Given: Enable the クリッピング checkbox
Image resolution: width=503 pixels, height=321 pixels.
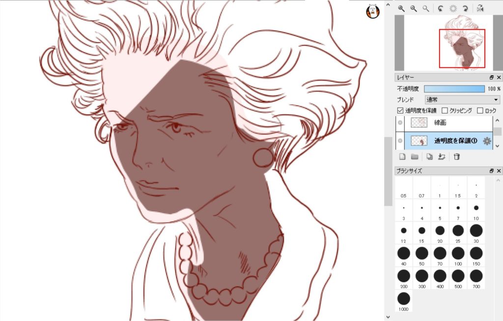Looking at the screenshot, I should 445,111.
